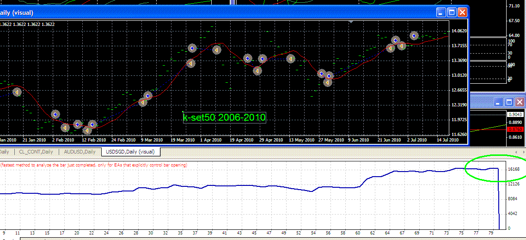Click the 21 Jun 2010 date label
The image size is (526, 240).
pyautogui.click(x=389, y=140)
